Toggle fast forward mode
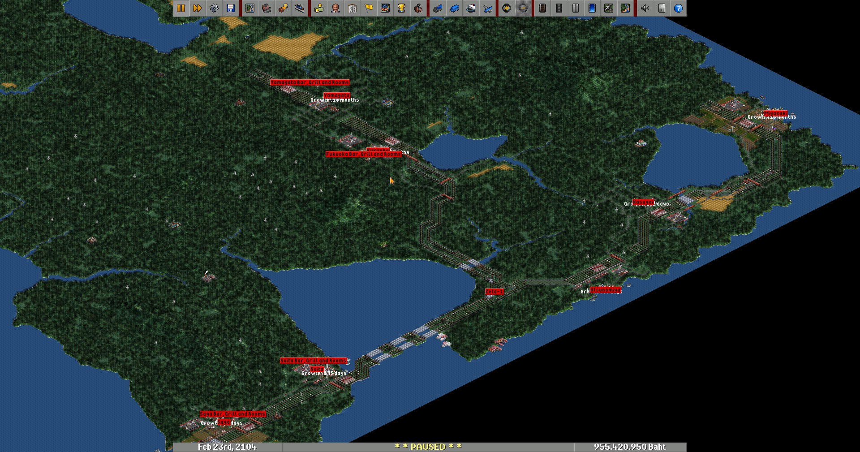 (x=198, y=8)
